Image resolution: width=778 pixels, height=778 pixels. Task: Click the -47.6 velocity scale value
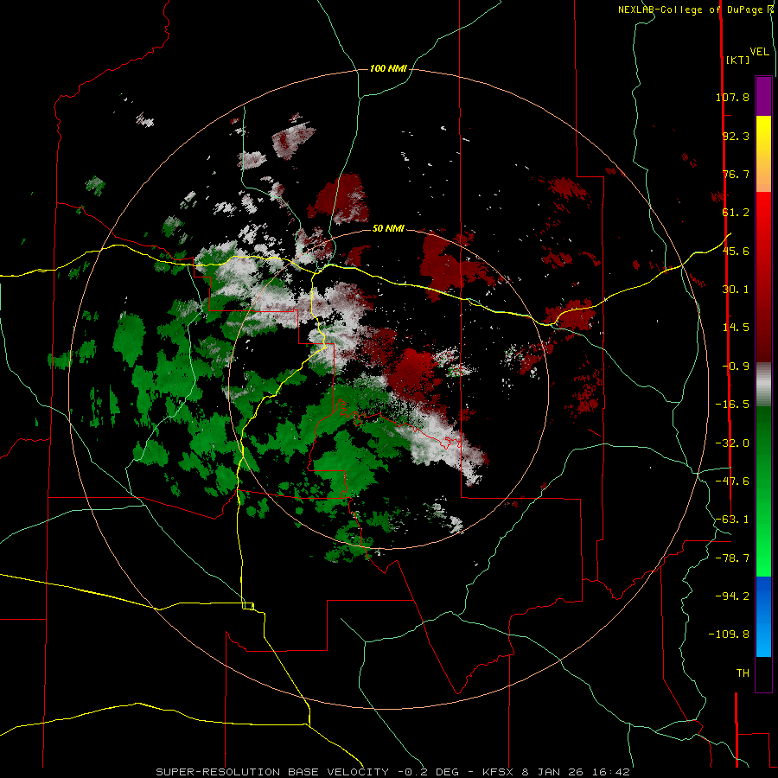[732, 481]
